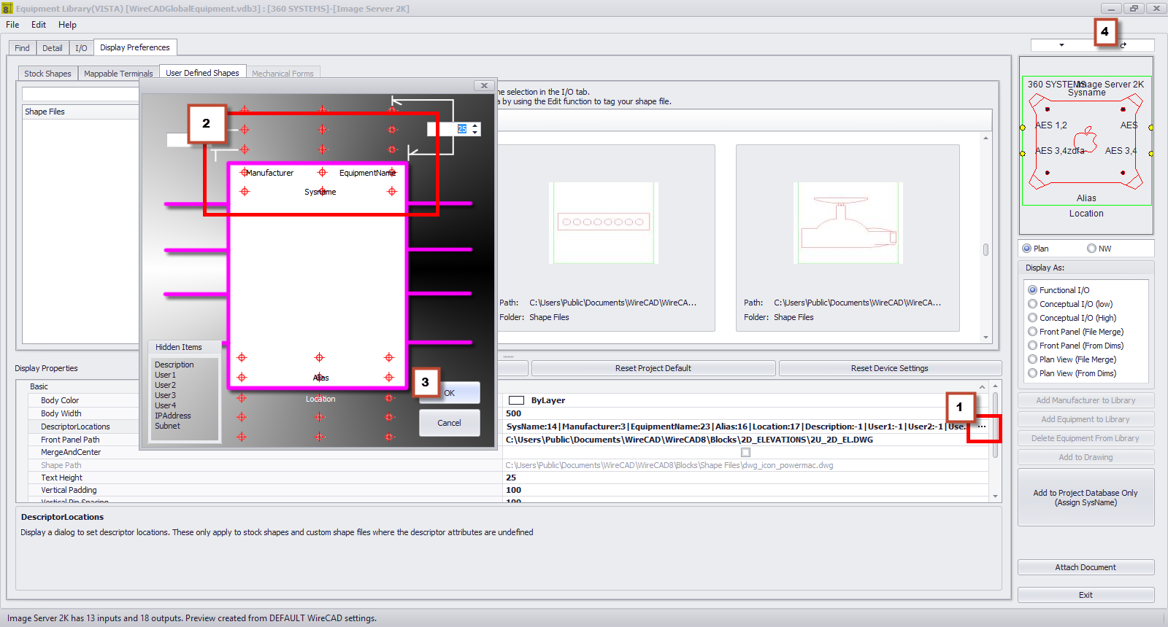This screenshot has width=1168, height=627.
Task: Click rightmost crosshair in the Sysname row
Action: pos(392,192)
